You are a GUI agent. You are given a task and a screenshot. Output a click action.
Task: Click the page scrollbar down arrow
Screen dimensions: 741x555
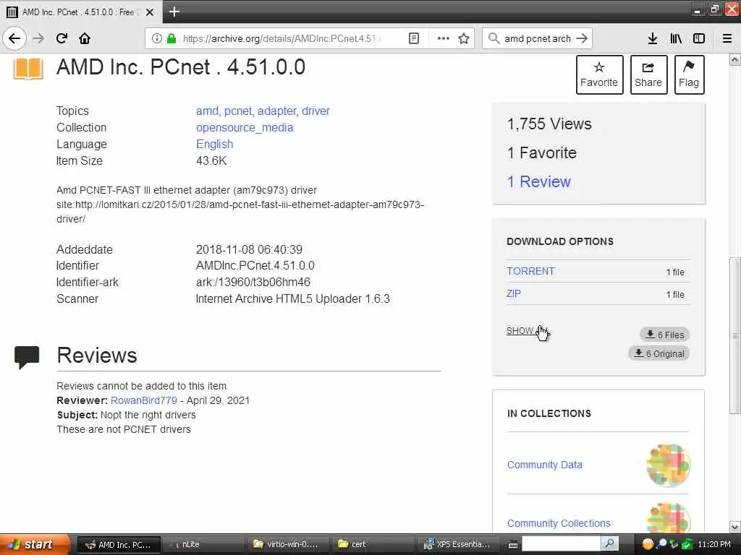pyautogui.click(x=734, y=527)
